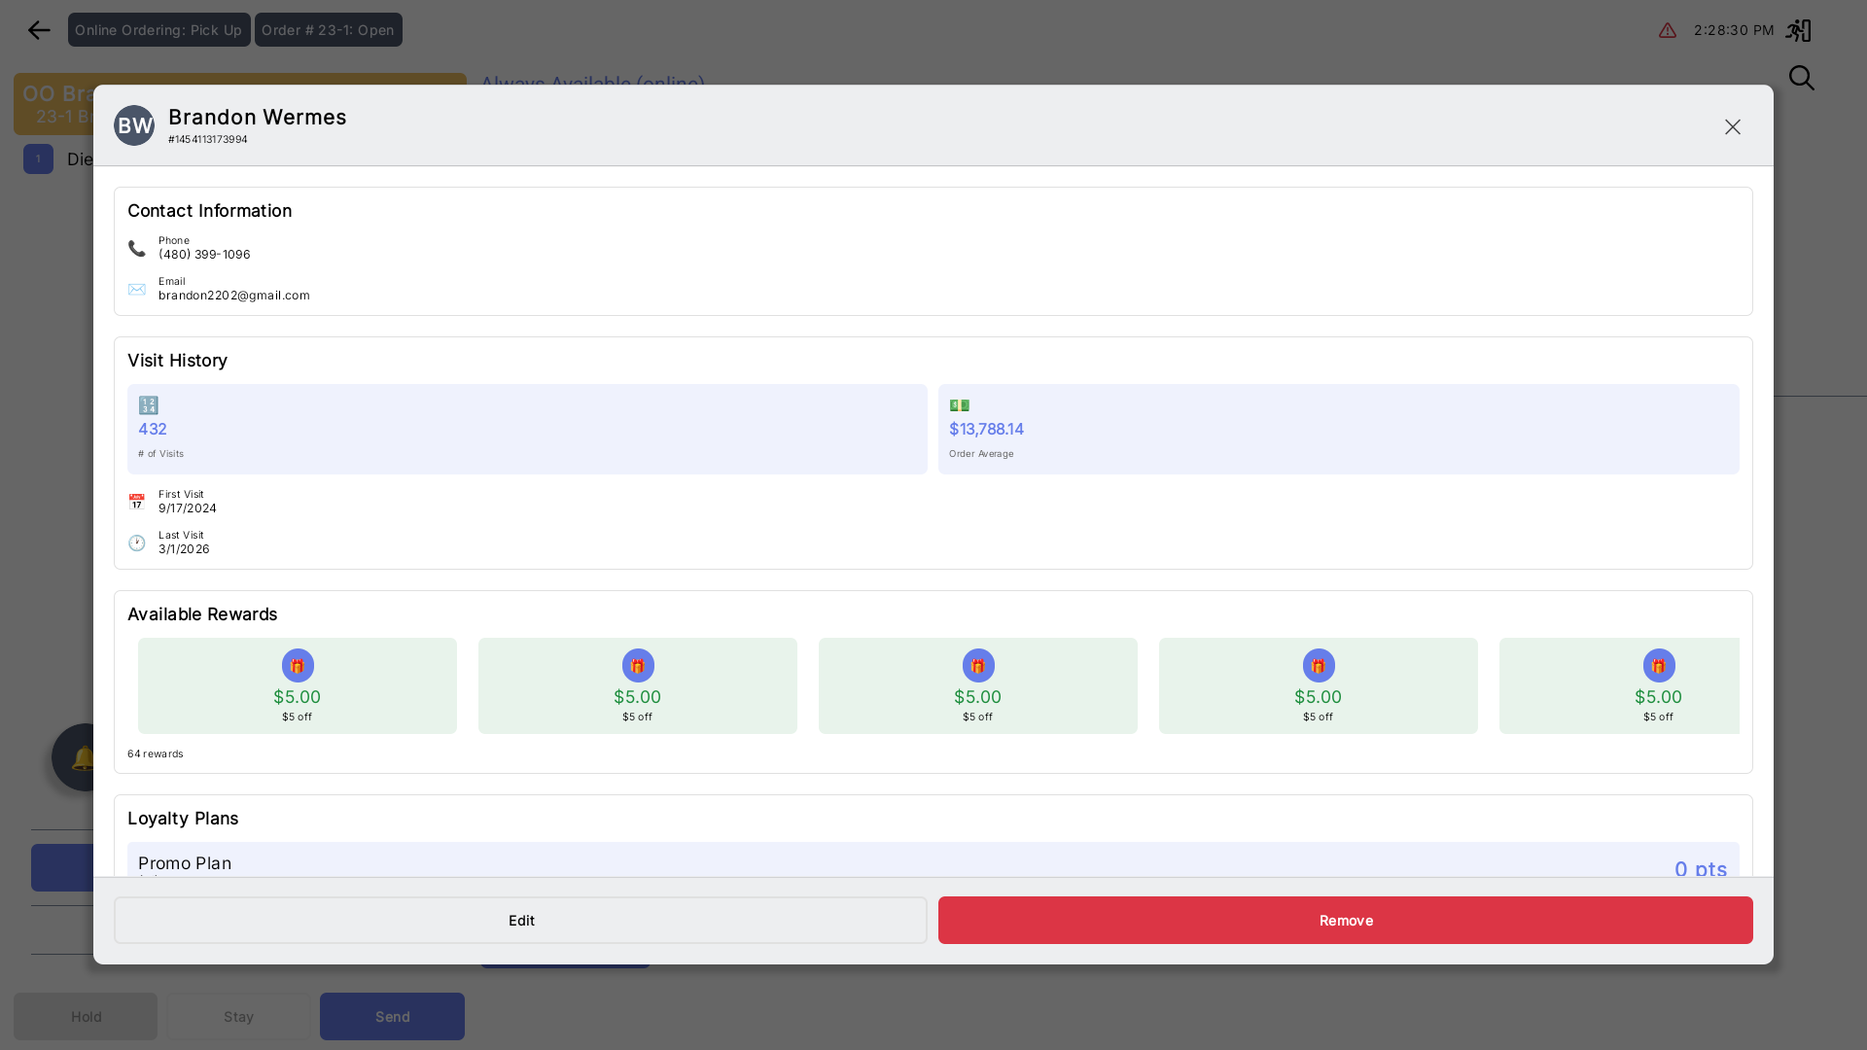This screenshot has width=1867, height=1050.
Task: Click the Order Average stat card
Action: point(1337,429)
